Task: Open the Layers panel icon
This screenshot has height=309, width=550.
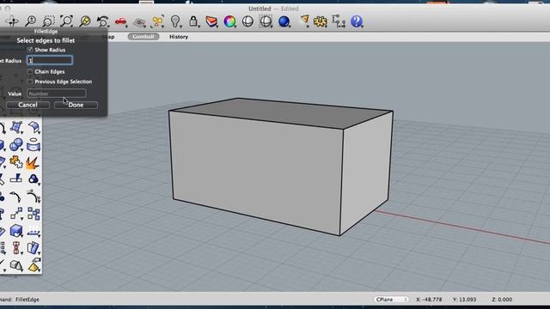Action: [x=211, y=21]
